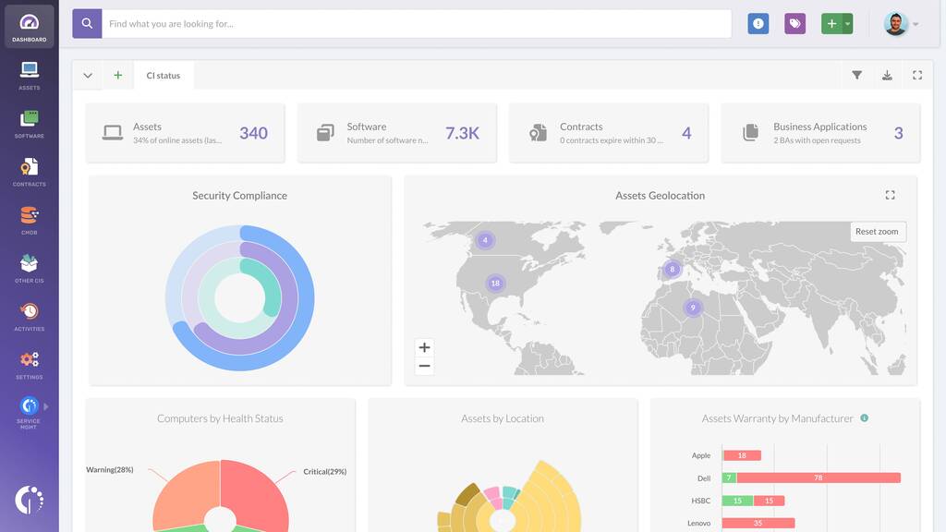946x532 pixels.
Task: Open the Software sidebar section
Action: tap(29, 122)
